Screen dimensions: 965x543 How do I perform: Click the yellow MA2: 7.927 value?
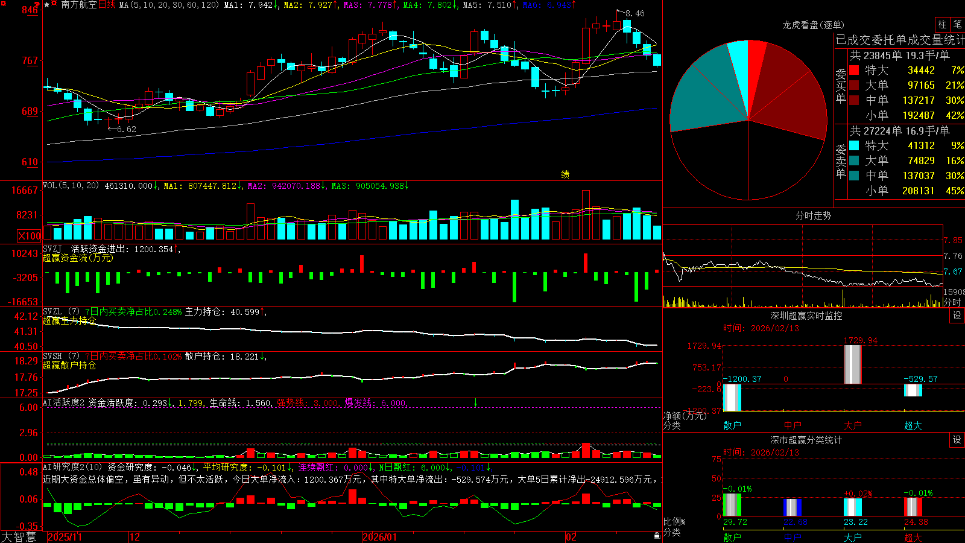point(308,5)
